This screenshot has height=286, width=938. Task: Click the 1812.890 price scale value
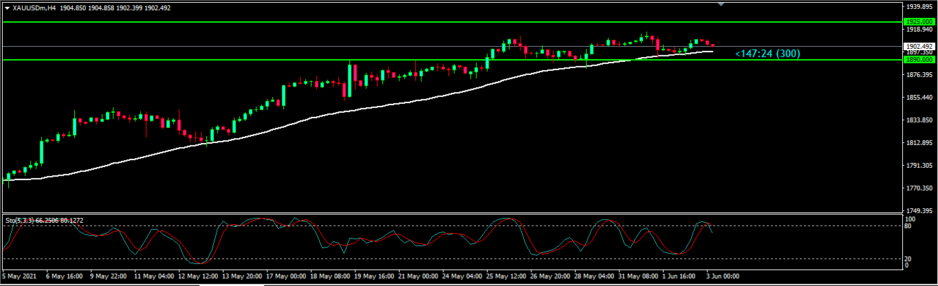tap(918, 143)
